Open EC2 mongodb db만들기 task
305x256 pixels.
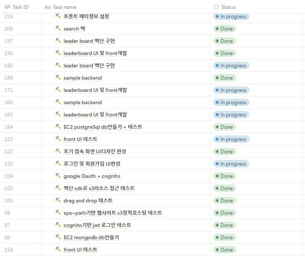pos(91,237)
